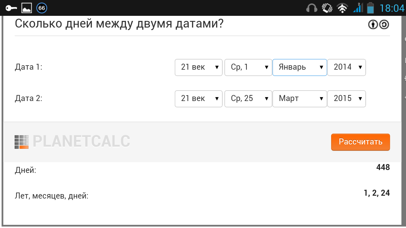Open the 2015 year dropdown

346,99
